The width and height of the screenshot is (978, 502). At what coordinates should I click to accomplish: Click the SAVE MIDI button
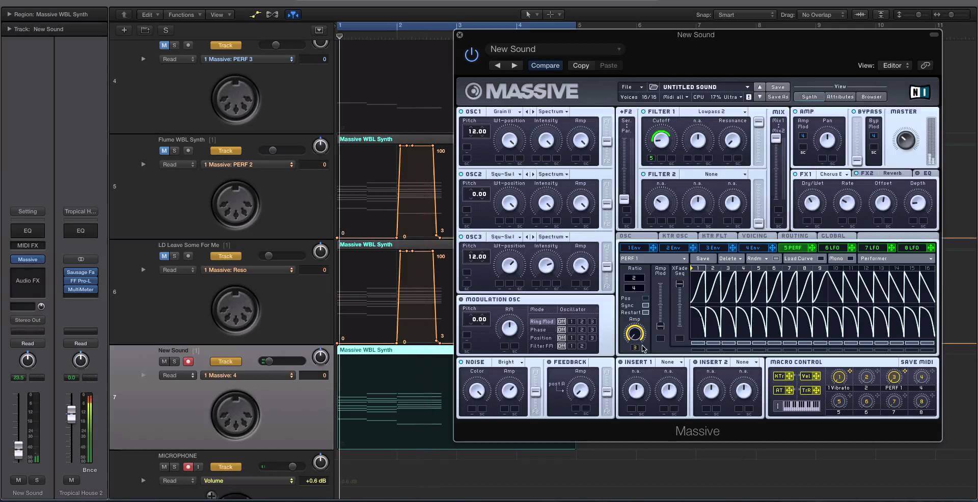coord(916,362)
